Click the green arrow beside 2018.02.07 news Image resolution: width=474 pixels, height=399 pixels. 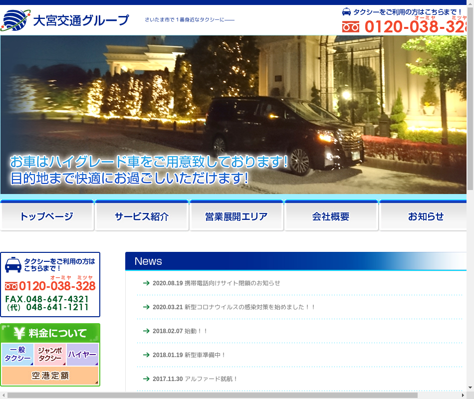coord(146,331)
